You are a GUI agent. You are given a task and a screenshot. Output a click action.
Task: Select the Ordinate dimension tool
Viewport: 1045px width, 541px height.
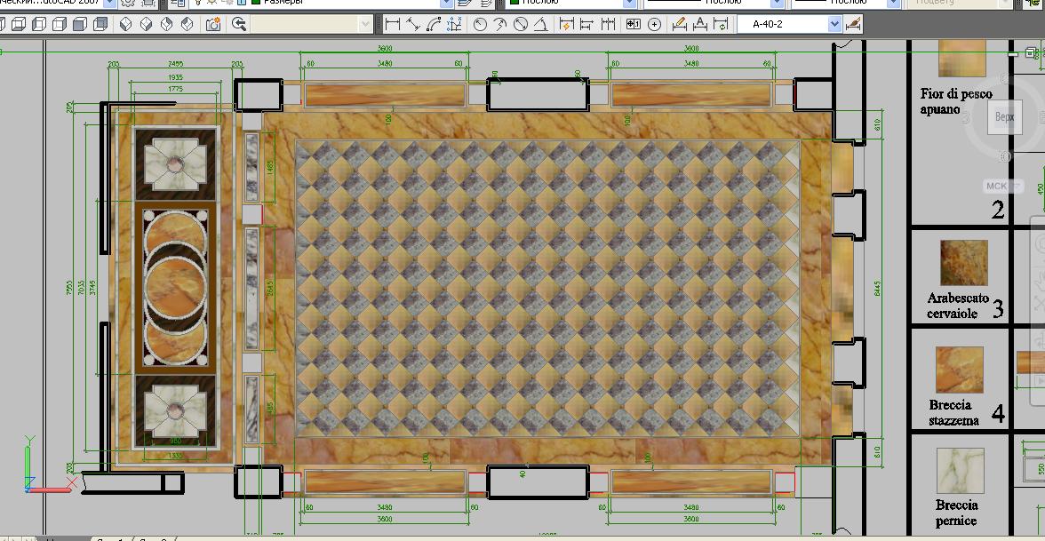455,25
